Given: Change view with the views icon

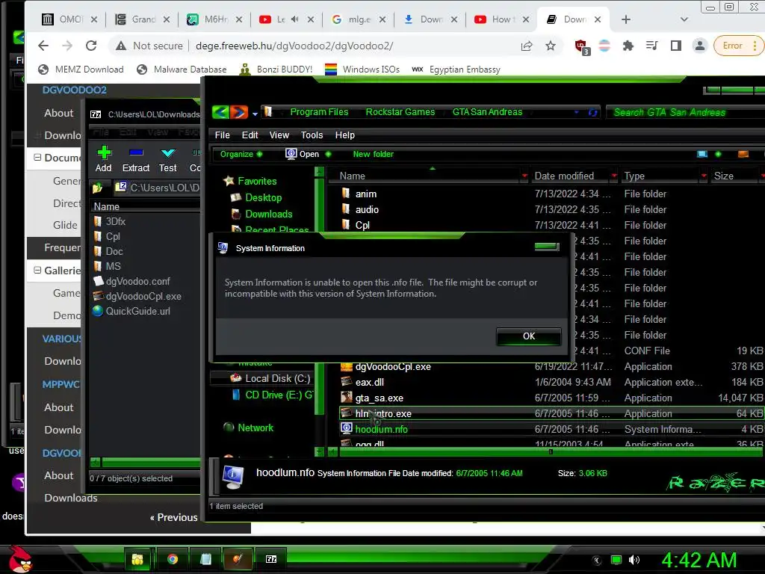Looking at the screenshot, I should click(702, 154).
